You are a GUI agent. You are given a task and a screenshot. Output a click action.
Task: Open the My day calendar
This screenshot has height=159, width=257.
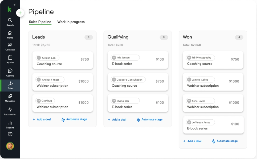click(10, 59)
